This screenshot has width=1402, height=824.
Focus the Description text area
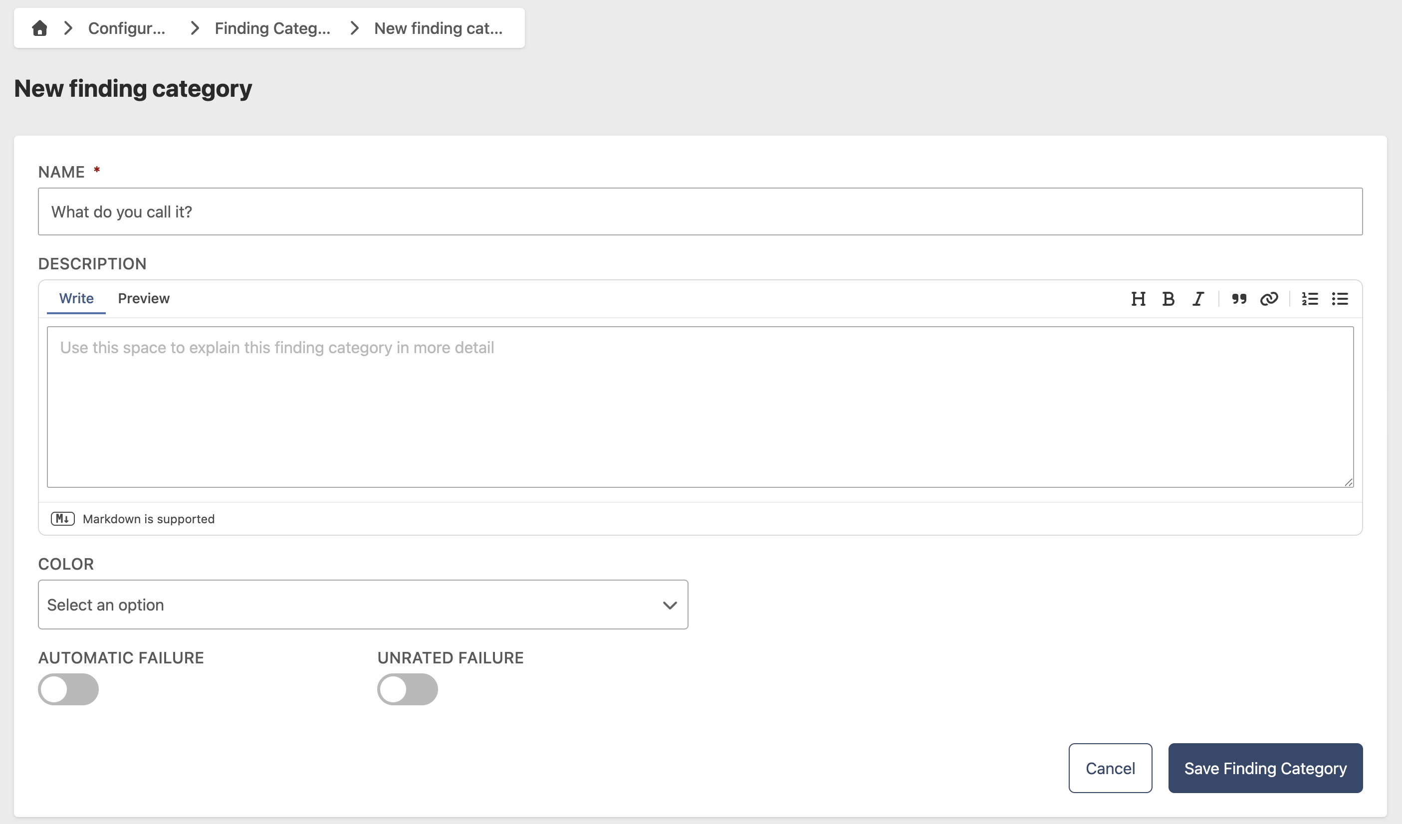click(700, 407)
